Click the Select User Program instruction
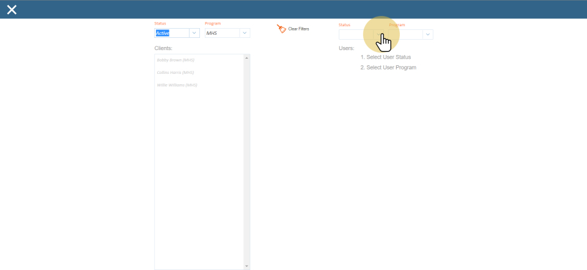Screen dimensions: 587x270 coord(391,67)
